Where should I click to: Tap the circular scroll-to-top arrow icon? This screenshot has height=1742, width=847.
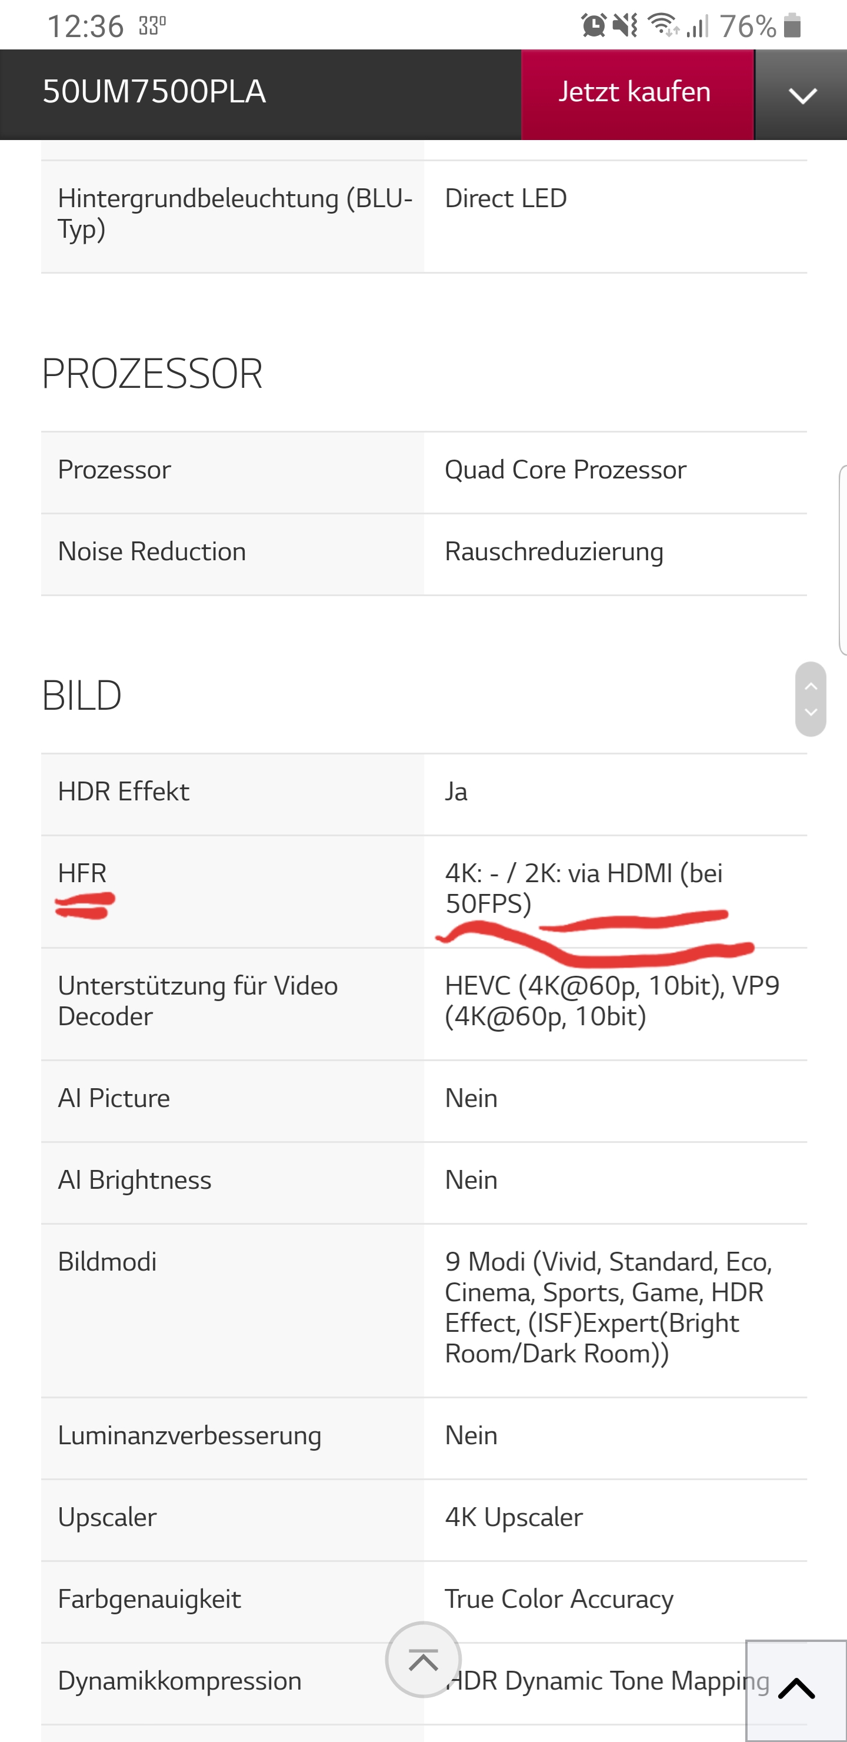(x=423, y=1660)
